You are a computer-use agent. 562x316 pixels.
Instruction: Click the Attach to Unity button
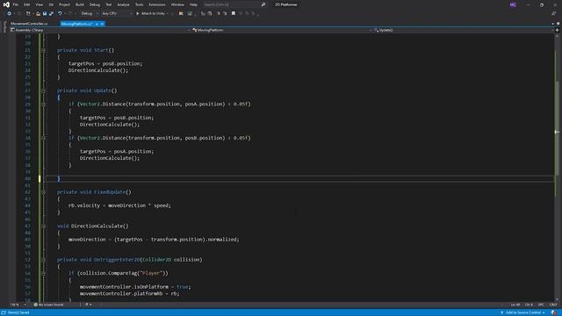pos(150,13)
